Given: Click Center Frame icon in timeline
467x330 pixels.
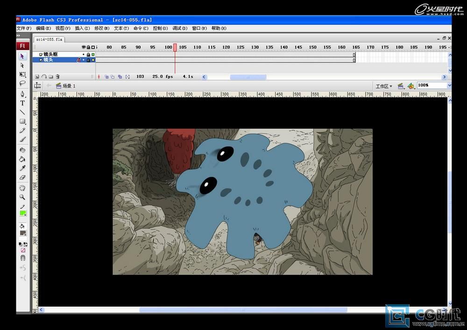Looking at the screenshot, I should click(99, 77).
